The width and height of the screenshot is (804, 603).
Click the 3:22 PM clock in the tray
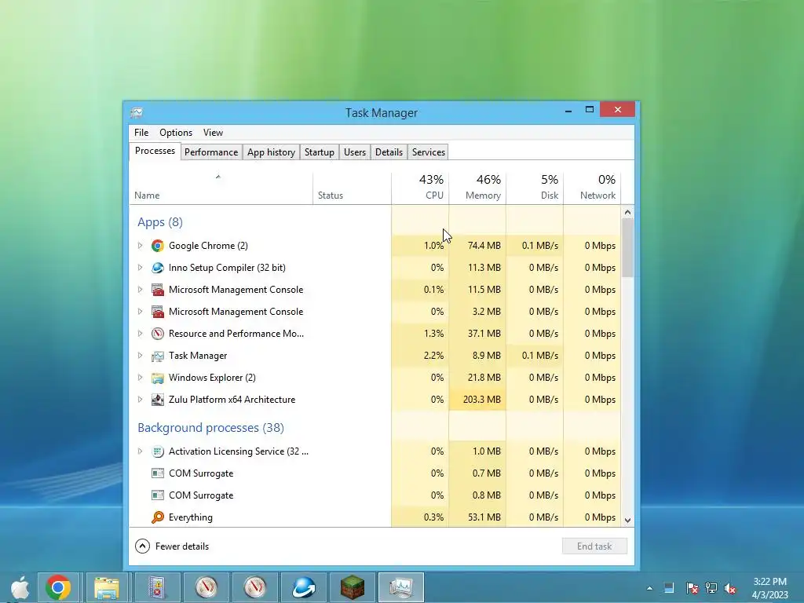point(769,582)
